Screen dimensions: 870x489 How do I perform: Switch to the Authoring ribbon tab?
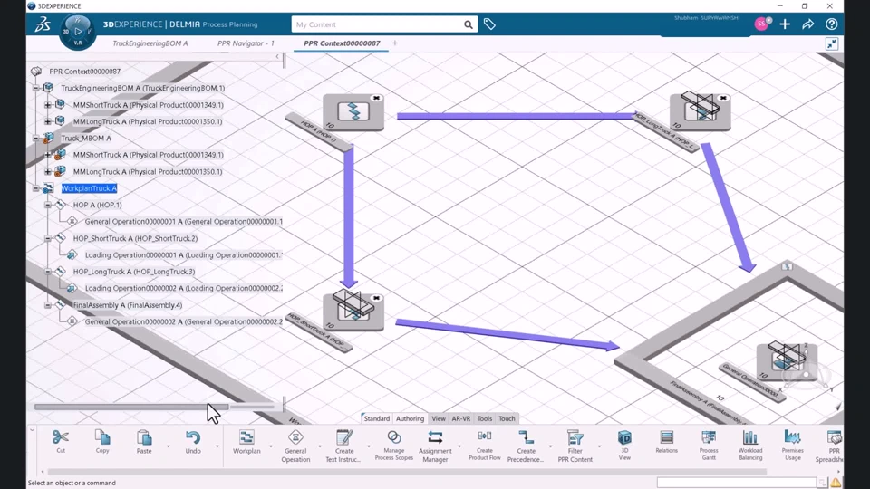410,418
